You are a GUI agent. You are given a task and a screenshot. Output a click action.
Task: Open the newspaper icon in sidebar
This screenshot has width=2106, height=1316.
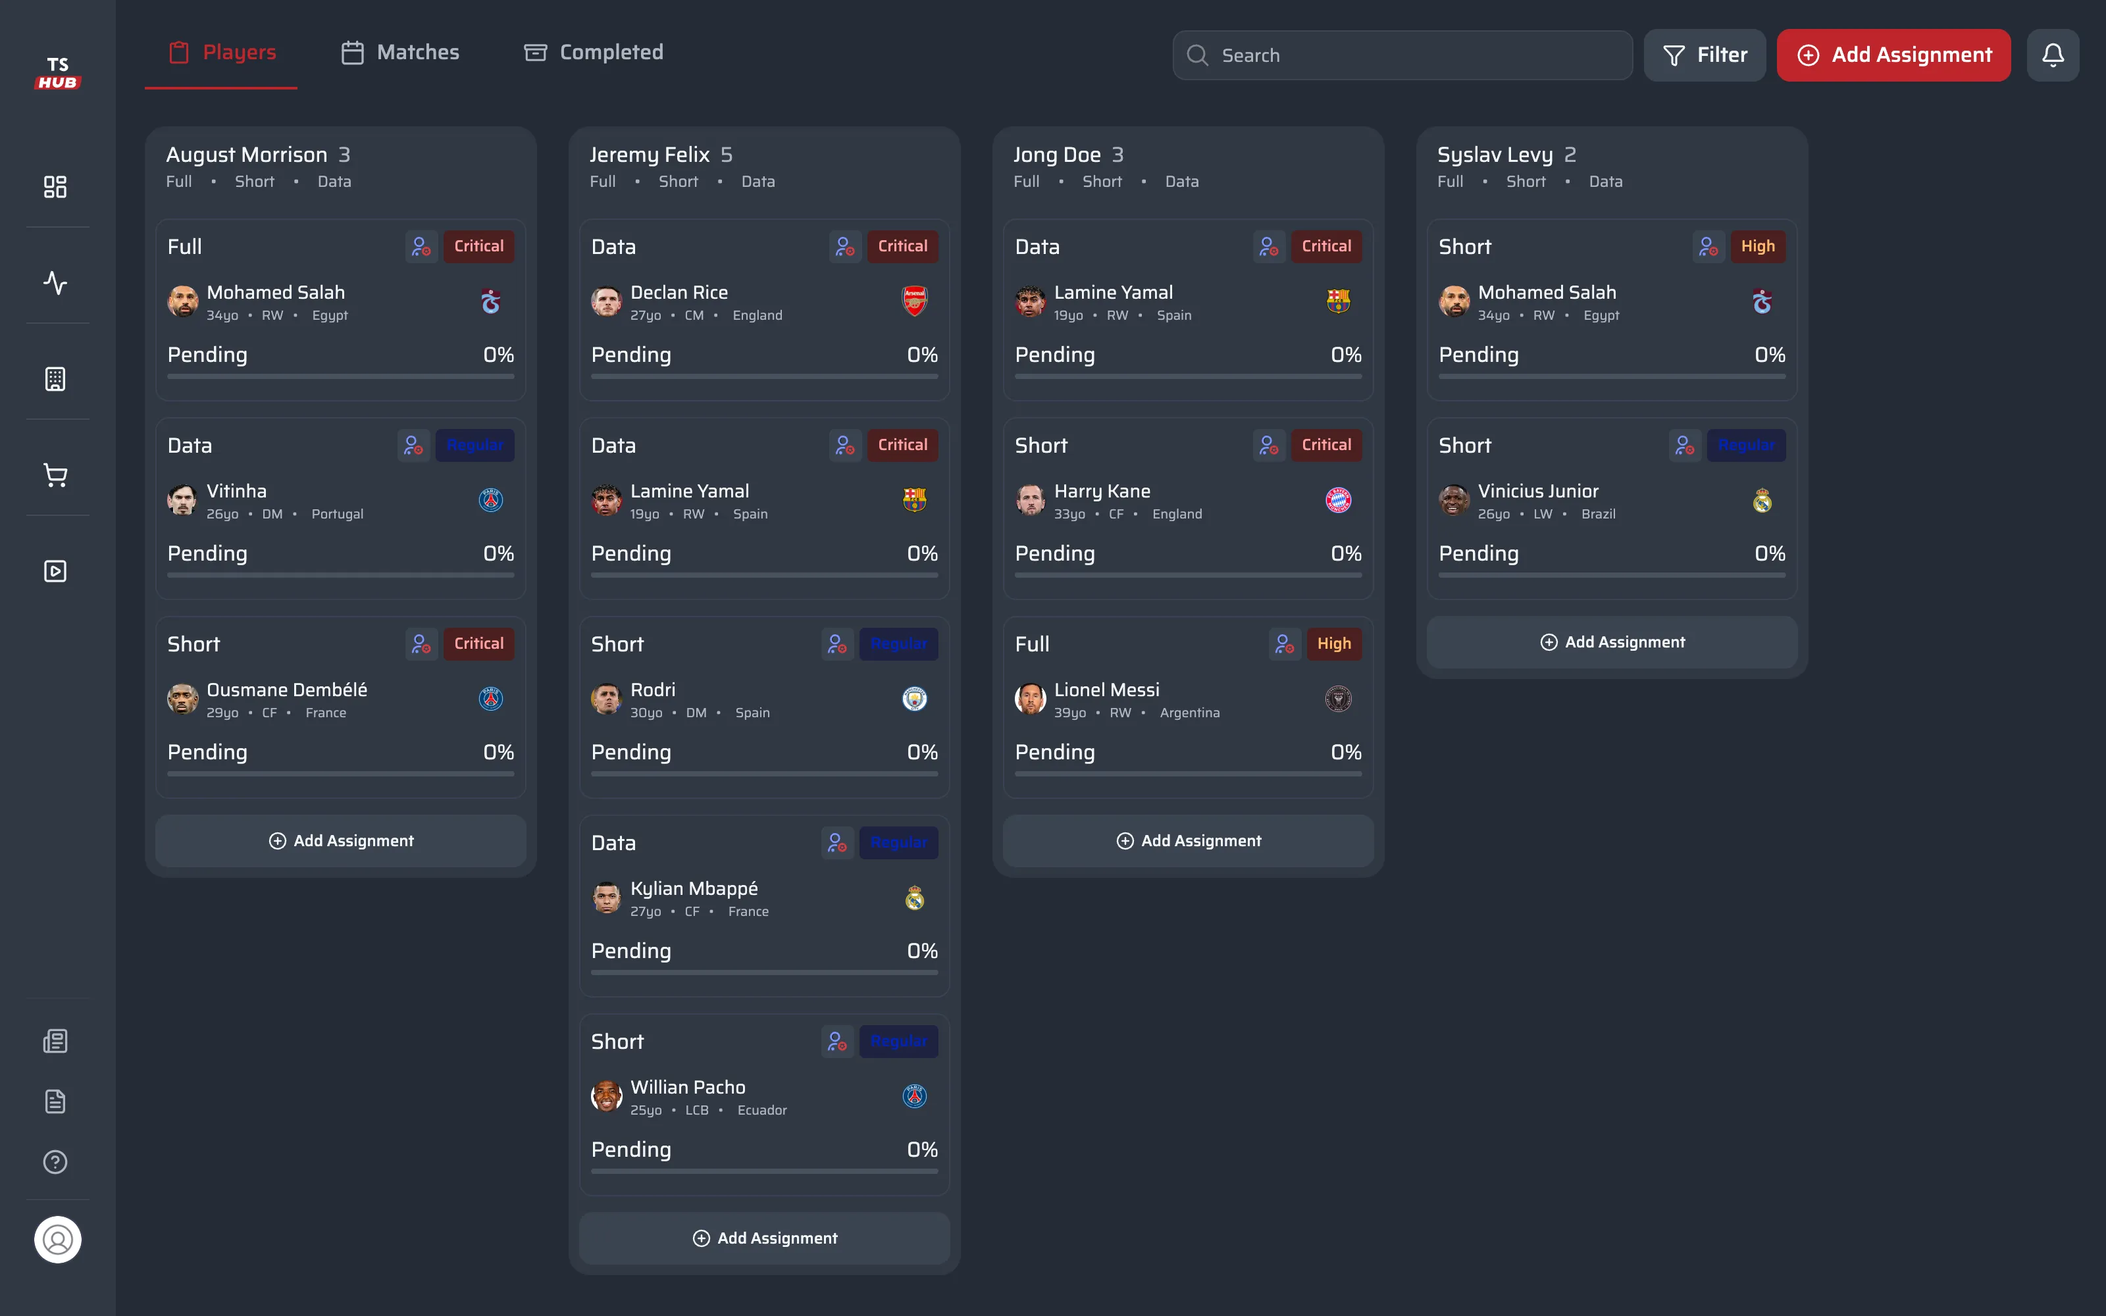coord(56,1041)
